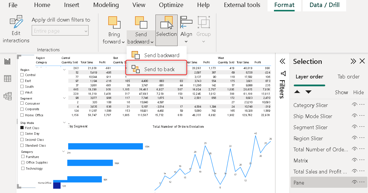The width and height of the screenshot is (368, 193).
Task: Open Report view from left sidebar
Action: (x=8, y=61)
